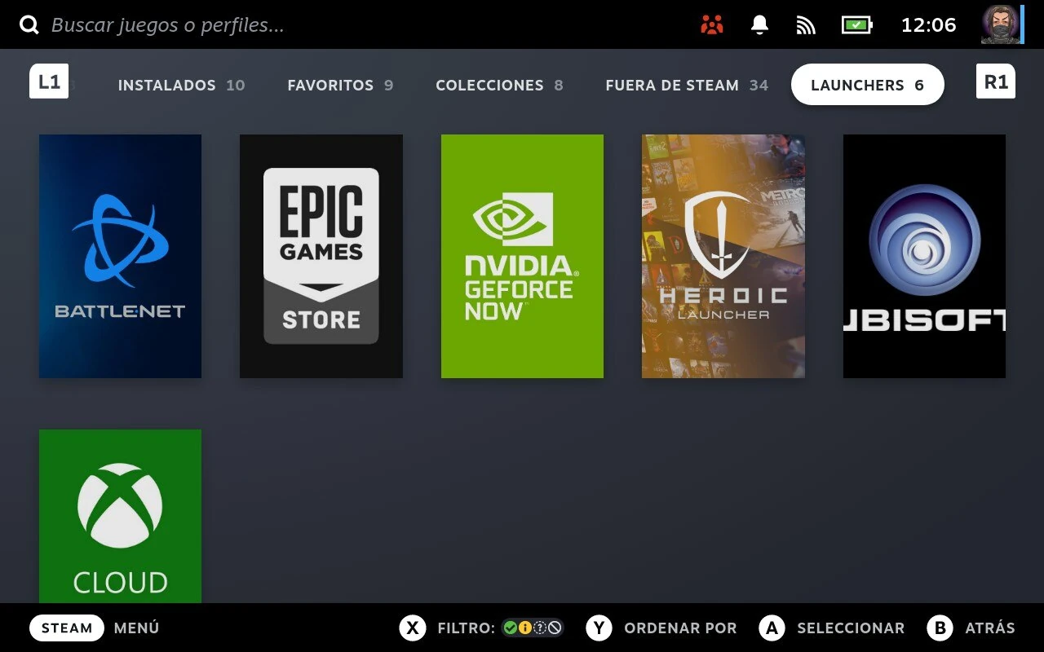The image size is (1044, 652).
Task: Toggle the playable games filter
Action: (524, 628)
